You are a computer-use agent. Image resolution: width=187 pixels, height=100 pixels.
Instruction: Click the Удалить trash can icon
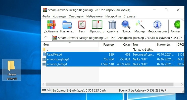click(x=112, y=24)
